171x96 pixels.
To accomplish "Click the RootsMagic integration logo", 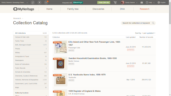I will (78, 3).
